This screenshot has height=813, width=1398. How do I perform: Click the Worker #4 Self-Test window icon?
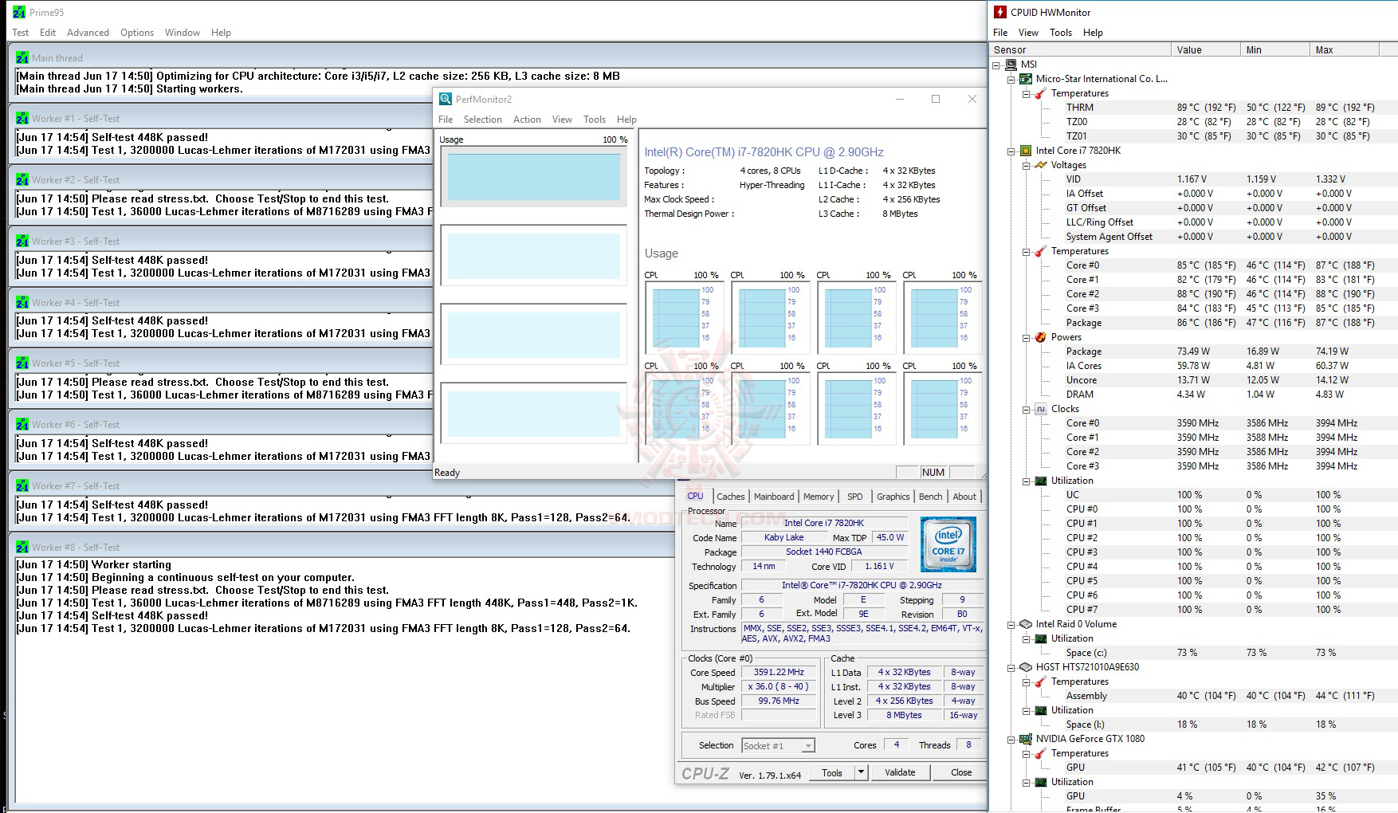(x=22, y=302)
